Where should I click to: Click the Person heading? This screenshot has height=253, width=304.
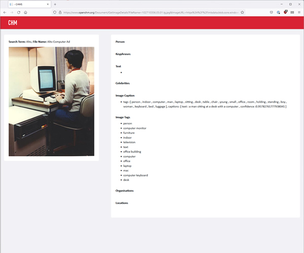click(x=120, y=42)
